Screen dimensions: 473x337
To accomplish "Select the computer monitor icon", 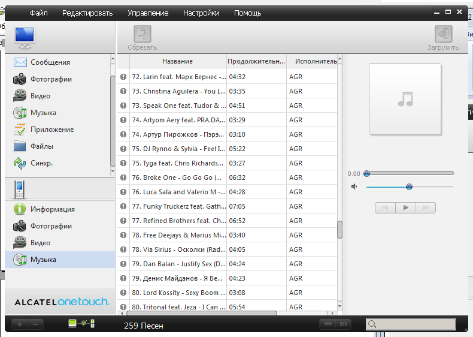I will [25, 38].
